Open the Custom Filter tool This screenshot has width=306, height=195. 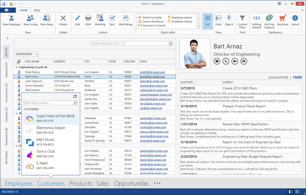242,22
